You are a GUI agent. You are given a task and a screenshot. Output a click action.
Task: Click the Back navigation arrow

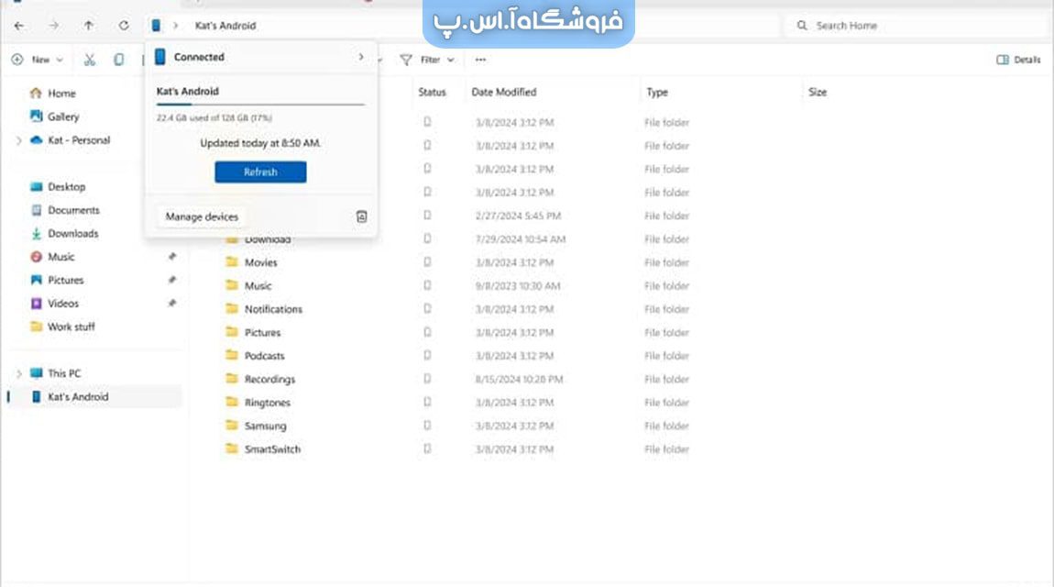pos(18,25)
